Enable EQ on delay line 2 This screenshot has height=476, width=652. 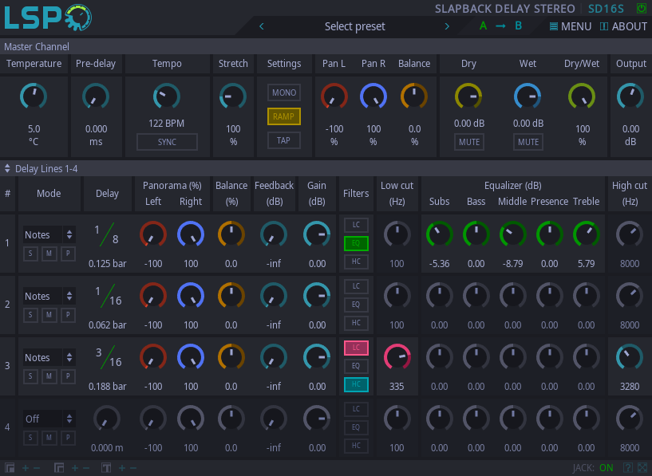point(356,305)
